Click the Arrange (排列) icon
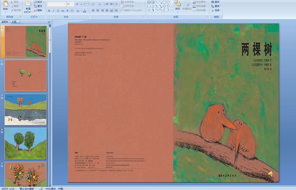Image resolution: width=296 pixels, height=190 pixels. [x=178, y=4]
